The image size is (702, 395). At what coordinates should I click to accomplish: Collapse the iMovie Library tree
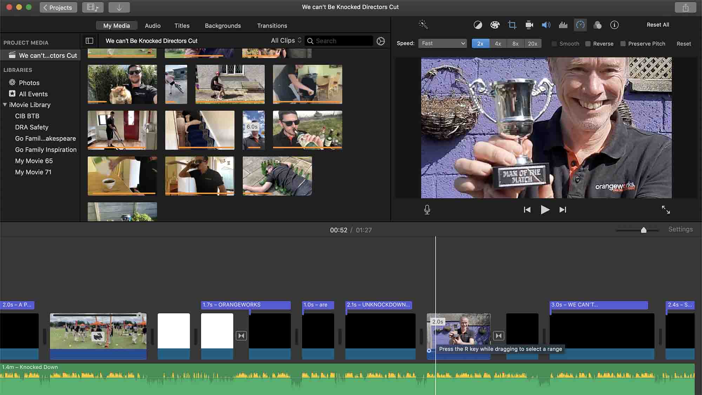(5, 105)
